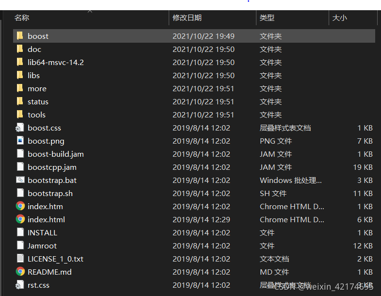Select the file name bootstrap.sh
Viewport: 381px width, 296px height.
point(50,194)
